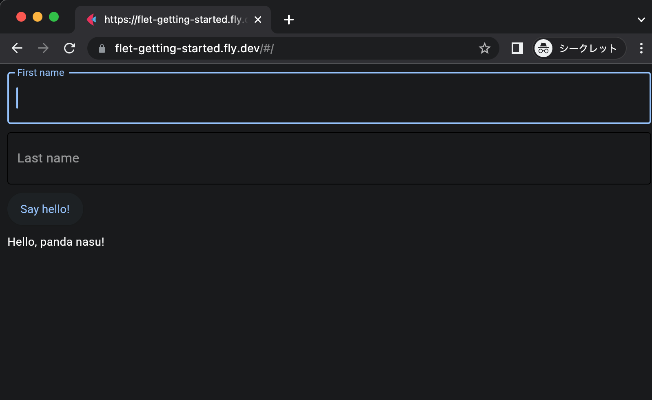Expand the tab search chevron
Viewport: 652px width, 400px height.
[x=641, y=20]
